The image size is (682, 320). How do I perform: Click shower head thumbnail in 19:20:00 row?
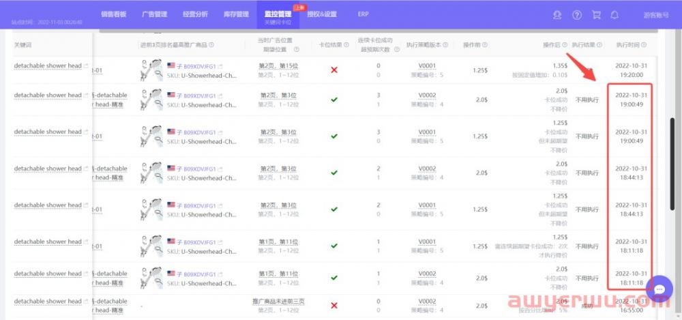click(x=152, y=70)
